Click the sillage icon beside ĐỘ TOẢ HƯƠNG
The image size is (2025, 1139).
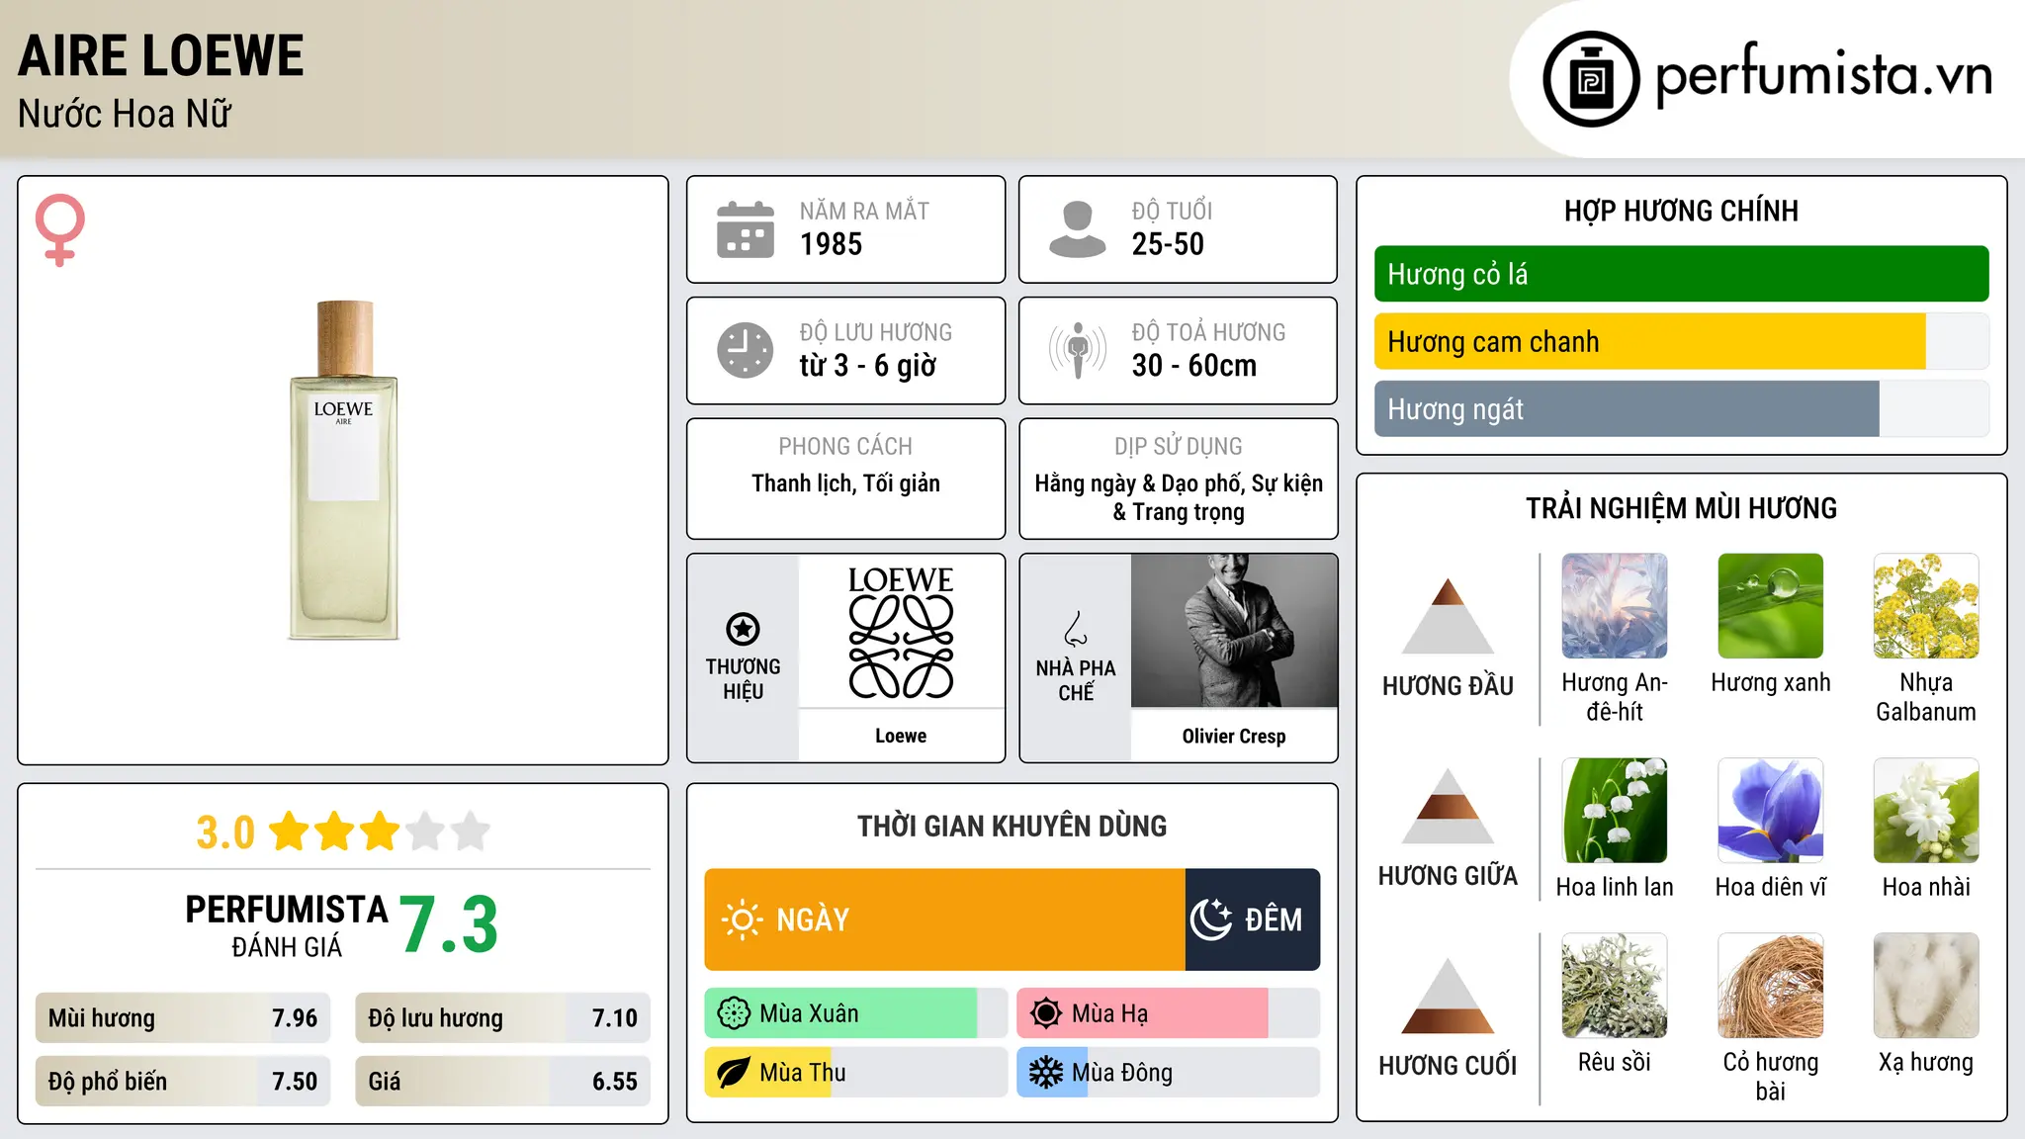tap(1077, 350)
